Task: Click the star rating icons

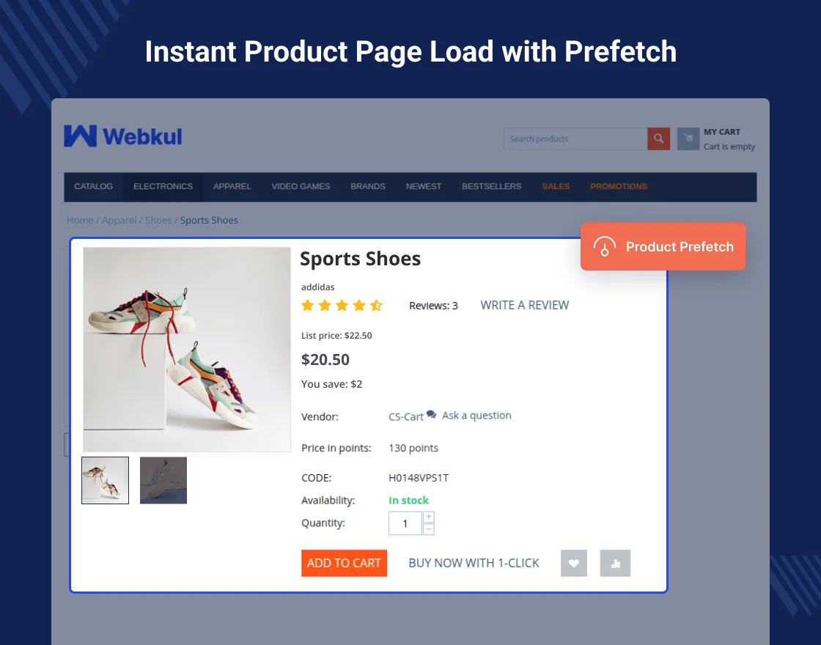Action: click(342, 306)
